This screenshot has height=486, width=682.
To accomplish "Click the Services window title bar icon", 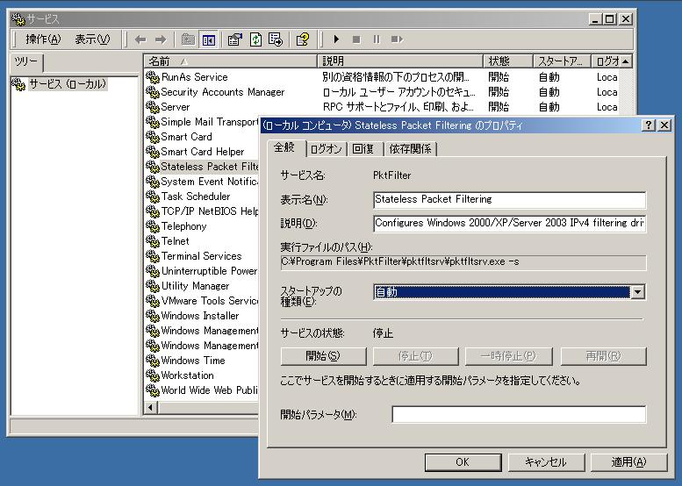I will click(18, 19).
